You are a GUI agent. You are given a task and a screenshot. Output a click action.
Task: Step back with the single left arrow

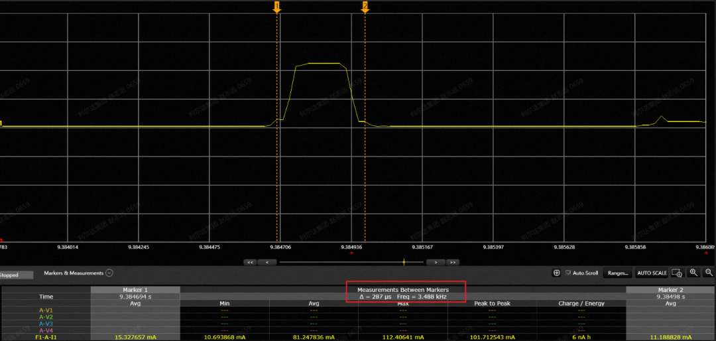coord(267,263)
